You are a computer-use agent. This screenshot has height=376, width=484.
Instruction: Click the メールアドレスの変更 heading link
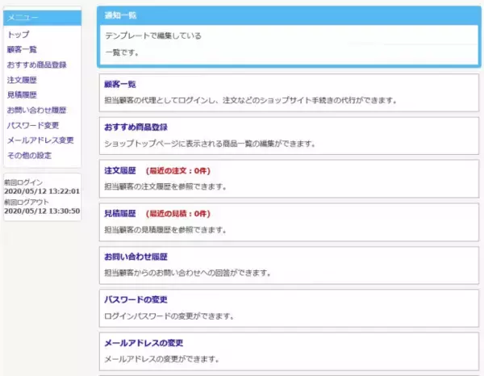[x=144, y=343]
